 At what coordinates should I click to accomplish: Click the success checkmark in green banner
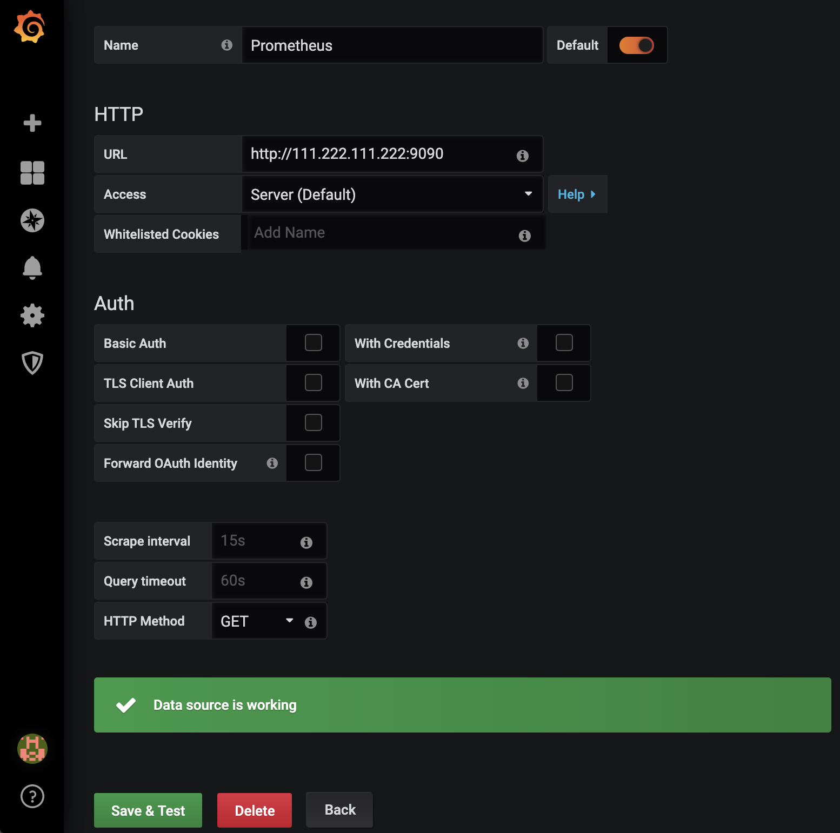click(126, 705)
